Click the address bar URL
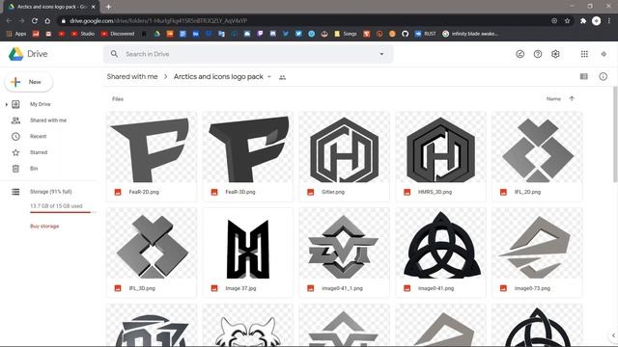Screen dimensions: 618x347 point(158,20)
